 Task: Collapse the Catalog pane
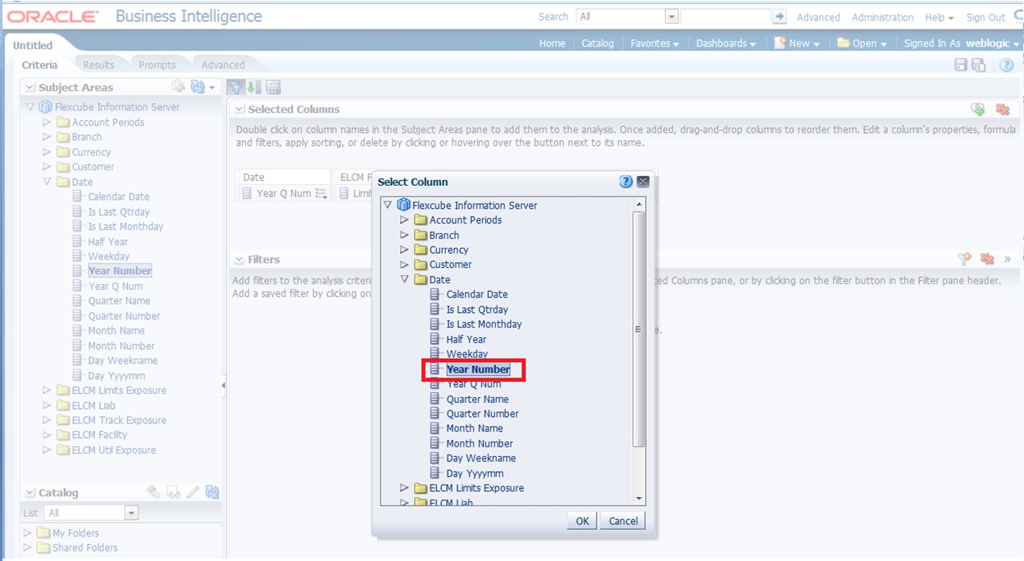[30, 493]
